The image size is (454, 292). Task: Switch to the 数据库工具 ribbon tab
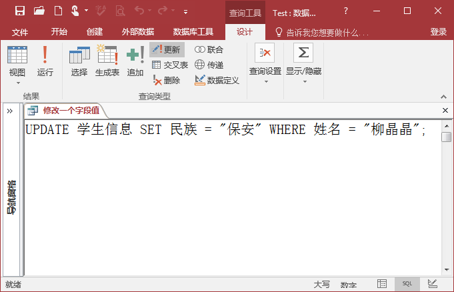[193, 31]
